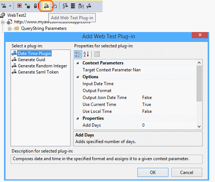Click the Generate Random Integer flask icon
215x182 pixels.
[x=14, y=66]
